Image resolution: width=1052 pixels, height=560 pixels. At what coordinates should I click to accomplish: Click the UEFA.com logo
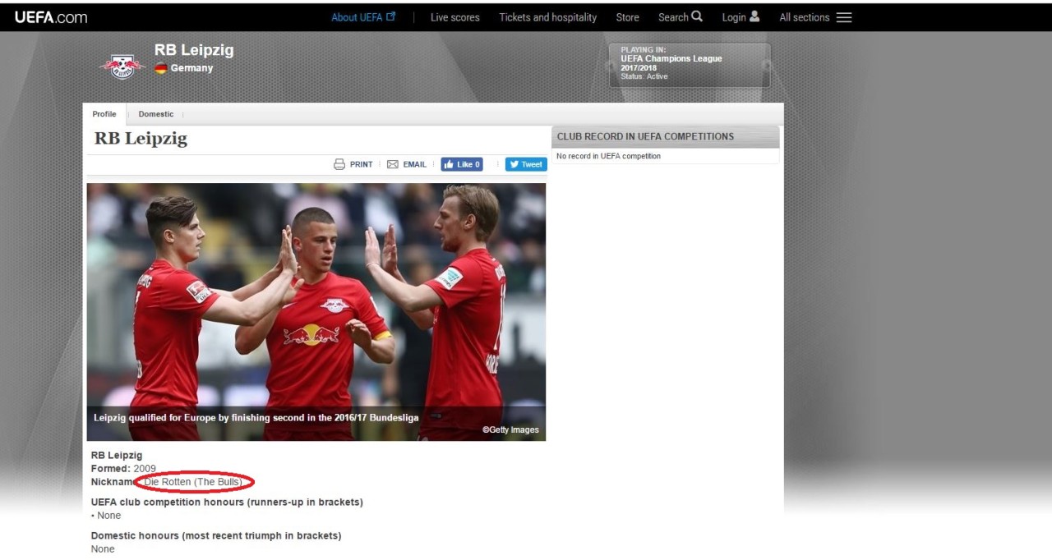click(x=51, y=16)
